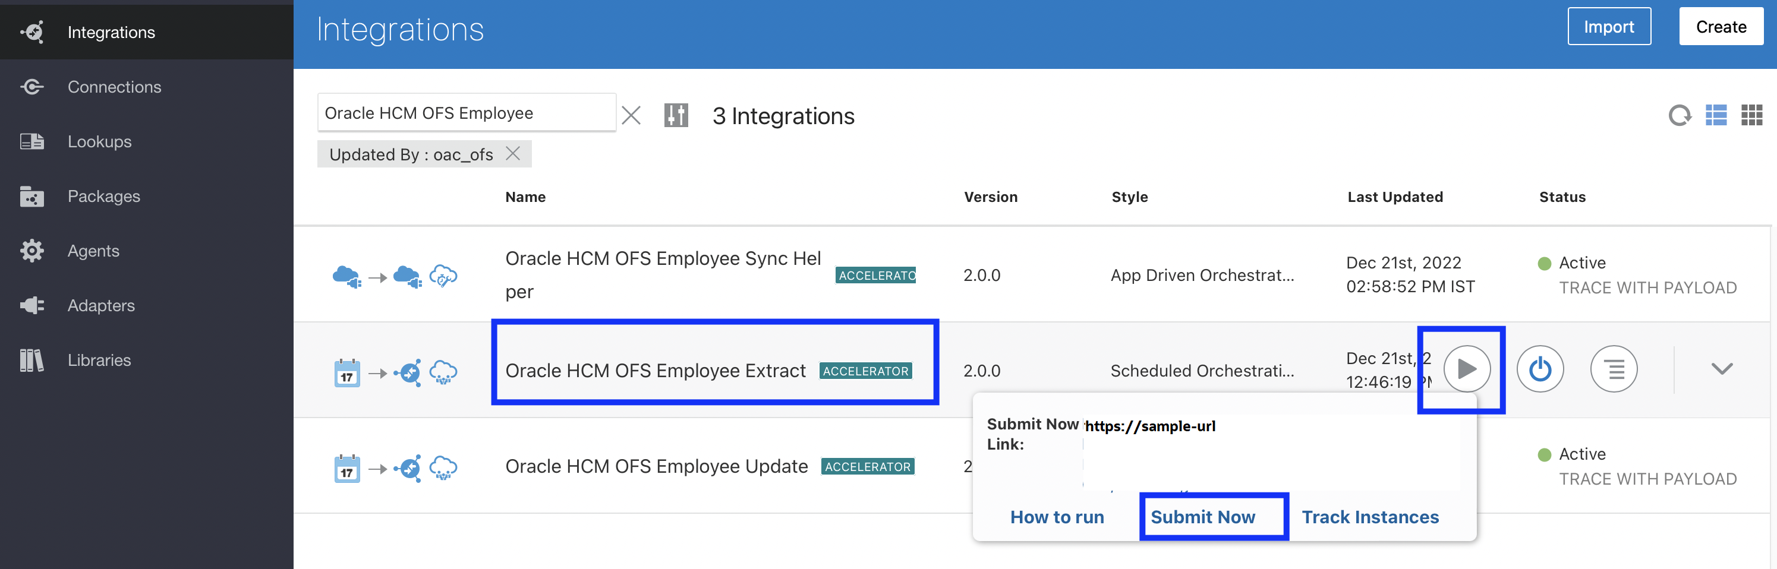Viewport: 1777px width, 569px height.
Task: Click the Connections plug icon
Action: click(31, 87)
